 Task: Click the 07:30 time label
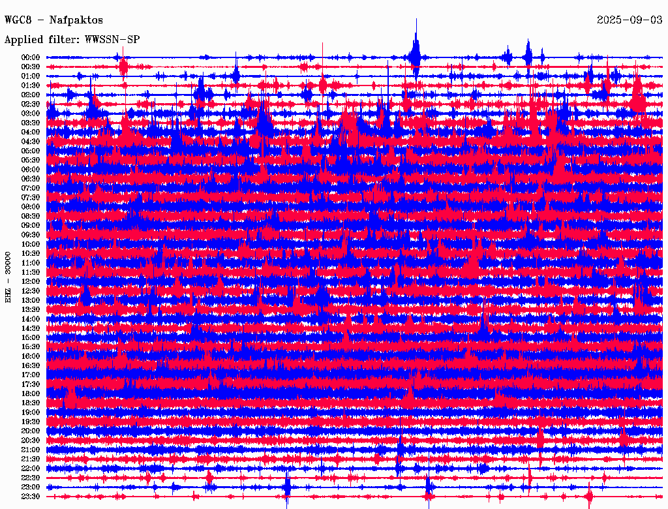[31, 198]
